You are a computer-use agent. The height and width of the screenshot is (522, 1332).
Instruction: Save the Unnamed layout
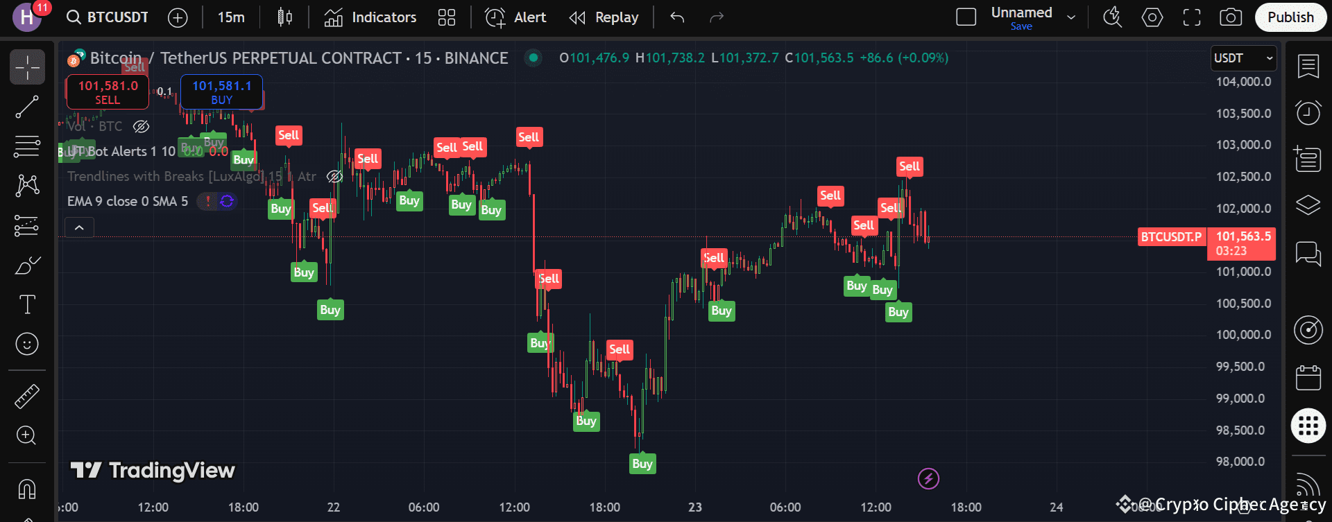[x=1021, y=26]
